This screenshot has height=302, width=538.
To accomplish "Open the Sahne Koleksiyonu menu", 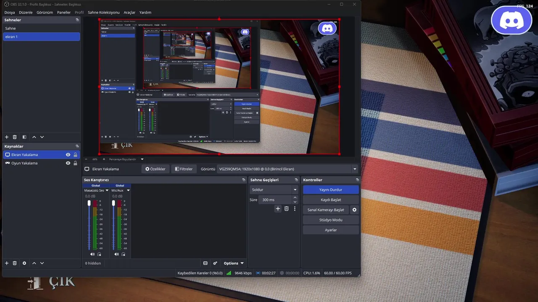I will tap(103, 12).
